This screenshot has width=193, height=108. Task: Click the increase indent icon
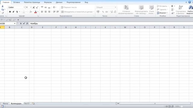58,12
